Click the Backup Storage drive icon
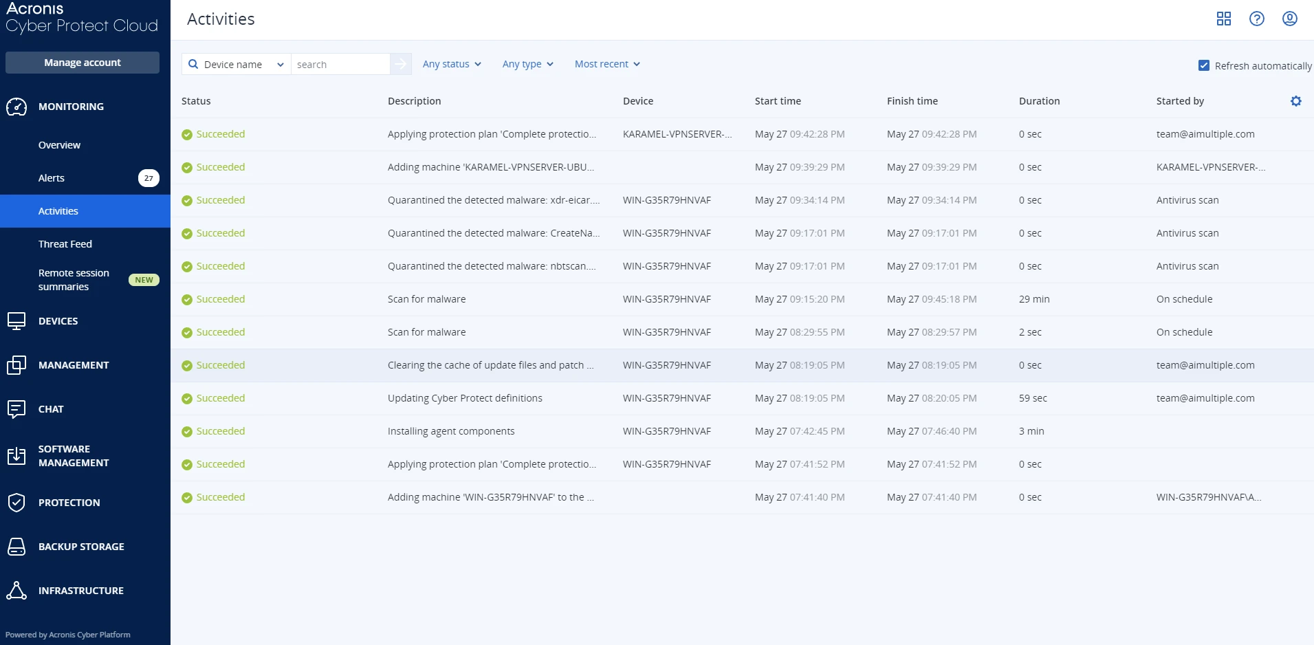The height and width of the screenshot is (645, 1314). pos(17,547)
